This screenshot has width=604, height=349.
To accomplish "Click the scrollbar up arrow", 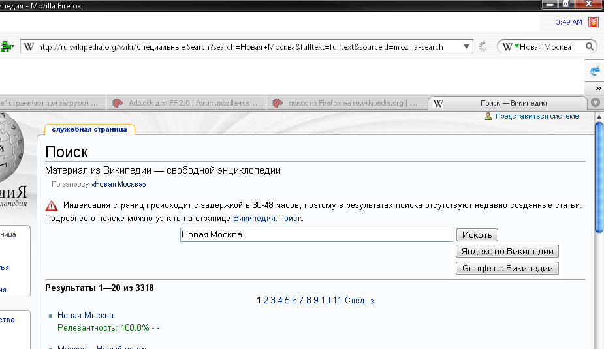I will (x=599, y=116).
